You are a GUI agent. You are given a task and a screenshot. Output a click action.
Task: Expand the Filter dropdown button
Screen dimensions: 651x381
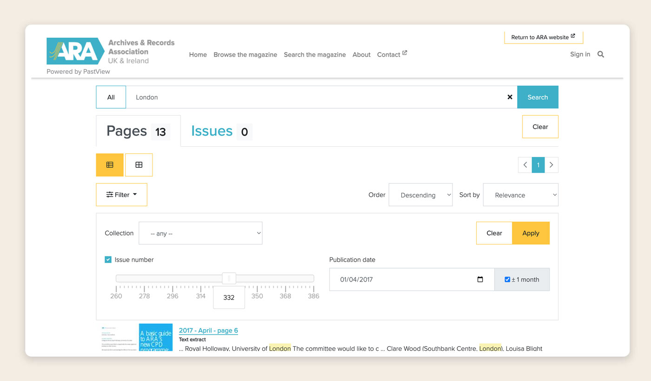[121, 195]
